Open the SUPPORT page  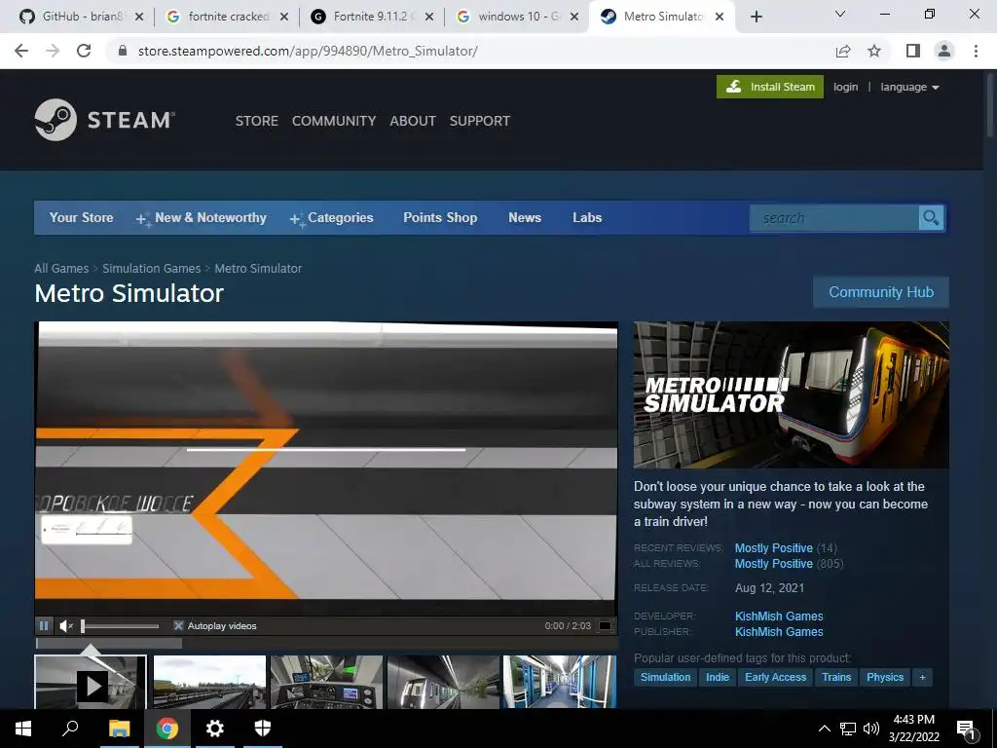point(479,121)
